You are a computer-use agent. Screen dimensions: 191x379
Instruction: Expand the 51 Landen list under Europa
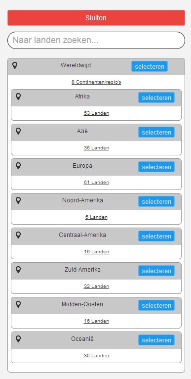point(96,183)
